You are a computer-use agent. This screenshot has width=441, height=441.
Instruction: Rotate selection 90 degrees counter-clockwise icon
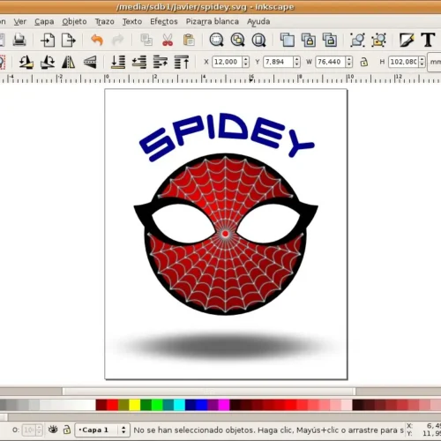[26, 62]
